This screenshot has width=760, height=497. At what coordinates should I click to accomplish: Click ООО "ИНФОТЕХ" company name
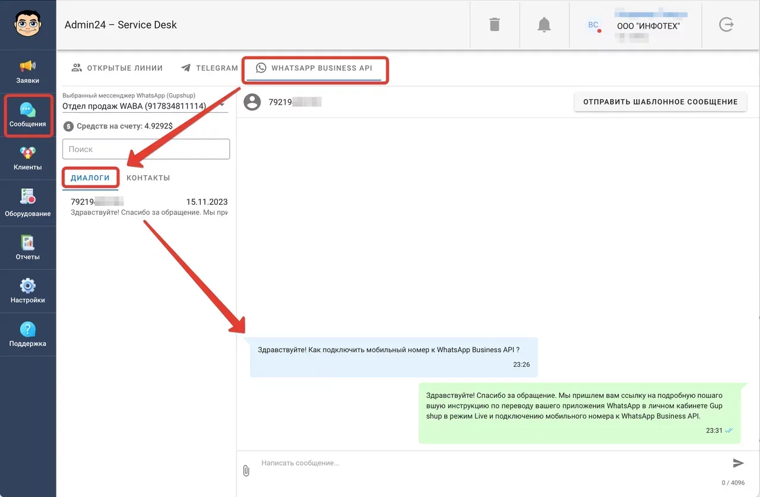pyautogui.click(x=648, y=26)
